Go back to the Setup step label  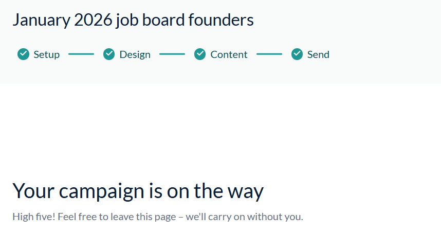click(47, 55)
